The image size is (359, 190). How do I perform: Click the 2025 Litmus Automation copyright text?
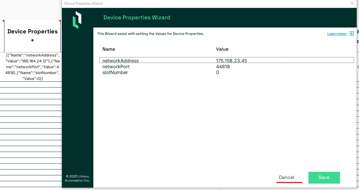tap(77, 178)
